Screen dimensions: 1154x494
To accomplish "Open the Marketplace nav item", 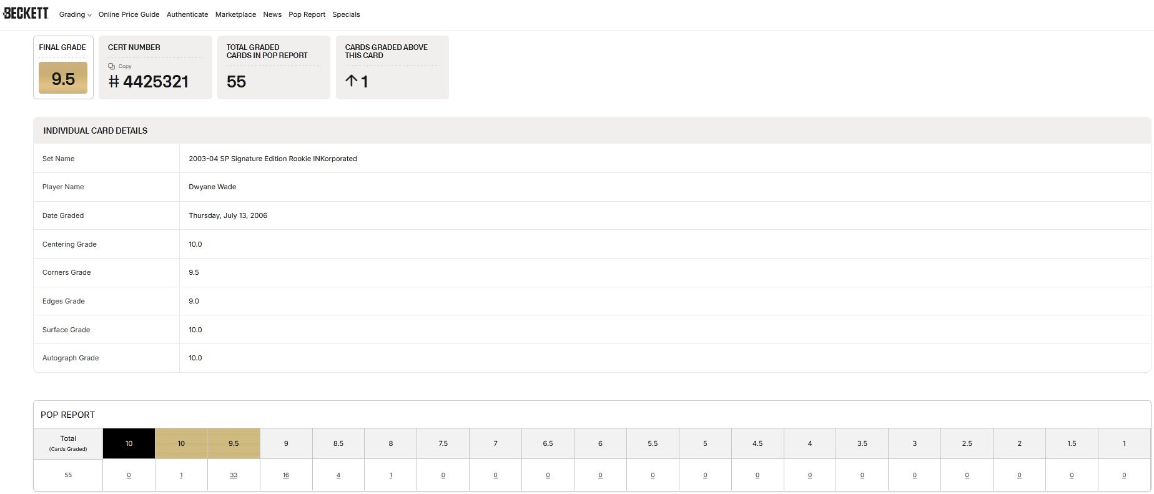I will tap(235, 14).
